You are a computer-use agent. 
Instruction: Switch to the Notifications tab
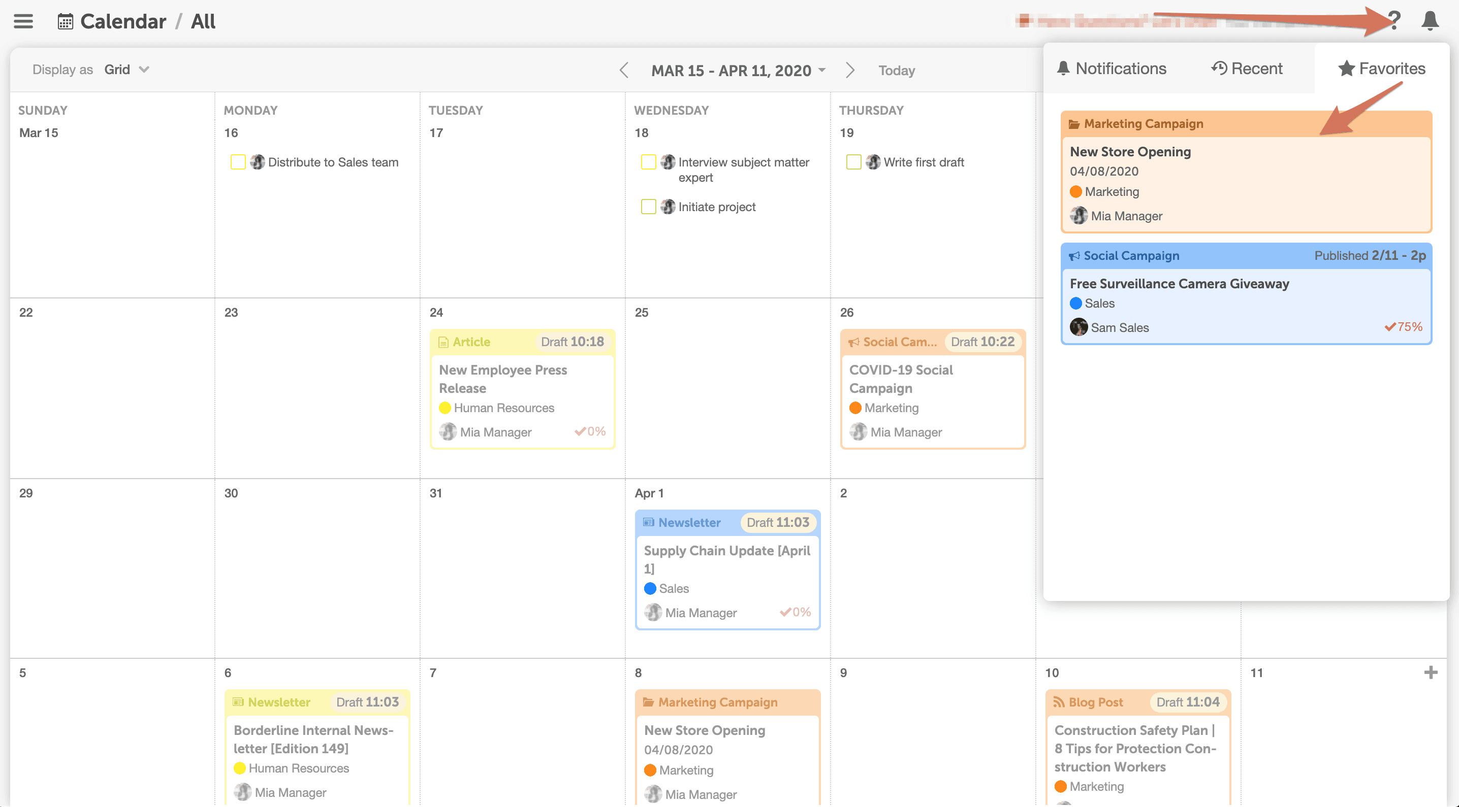click(1111, 69)
